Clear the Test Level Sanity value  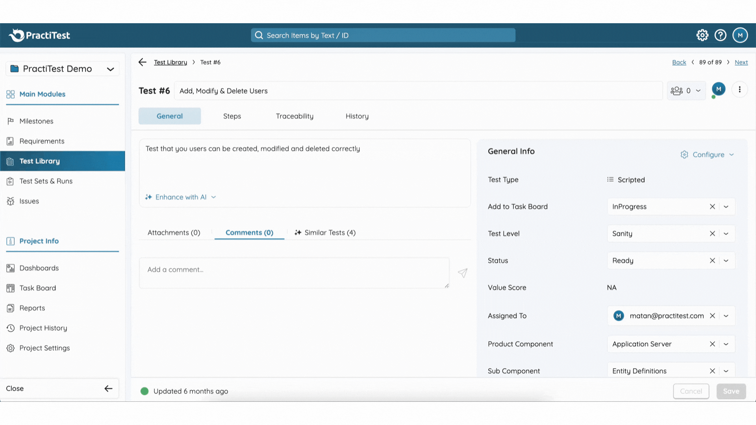tap(712, 234)
